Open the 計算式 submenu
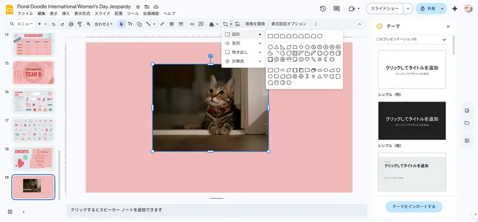478x222 pixels. point(244,61)
